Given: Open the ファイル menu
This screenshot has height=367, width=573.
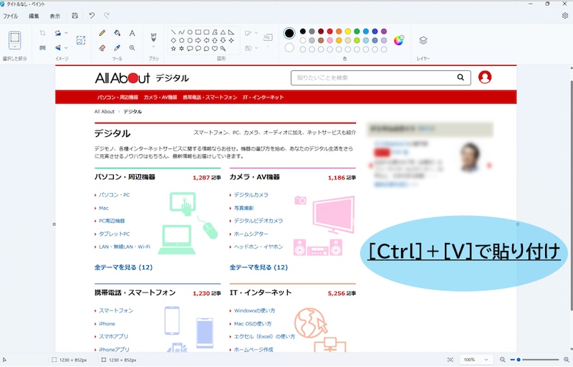Looking at the screenshot, I should pos(10,16).
